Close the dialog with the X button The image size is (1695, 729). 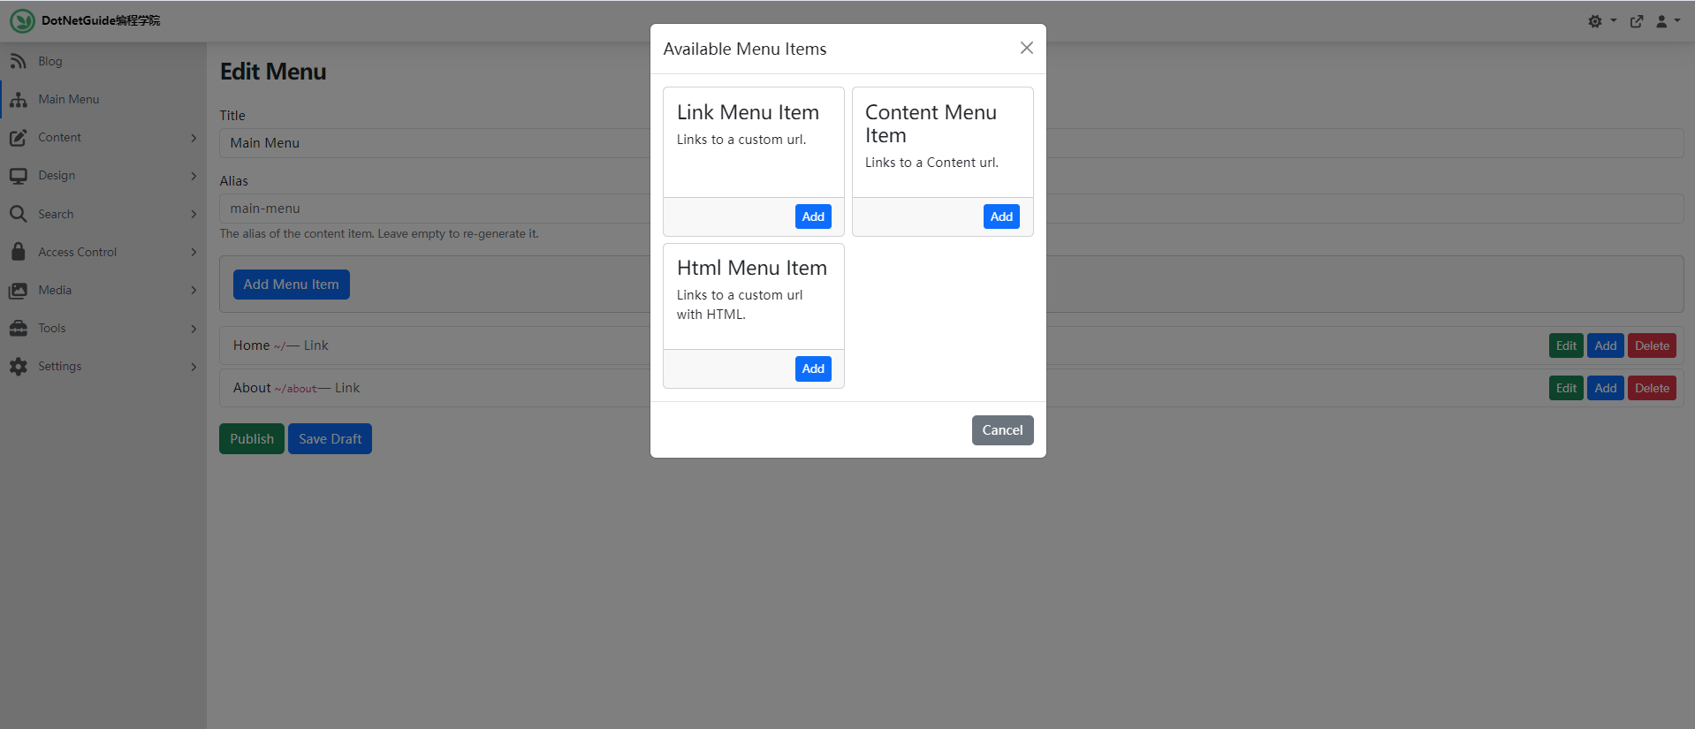click(1026, 48)
